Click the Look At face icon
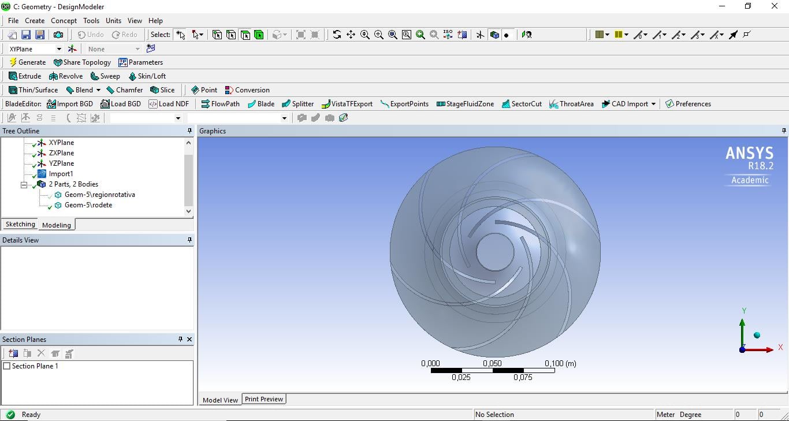The image size is (789, 421). (x=526, y=35)
